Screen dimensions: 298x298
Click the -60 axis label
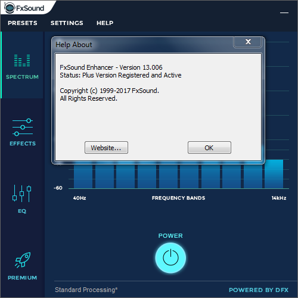tap(58, 188)
